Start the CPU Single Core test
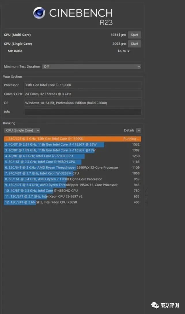Image resolution: width=185 pixels, height=314 pixels. [135, 44]
